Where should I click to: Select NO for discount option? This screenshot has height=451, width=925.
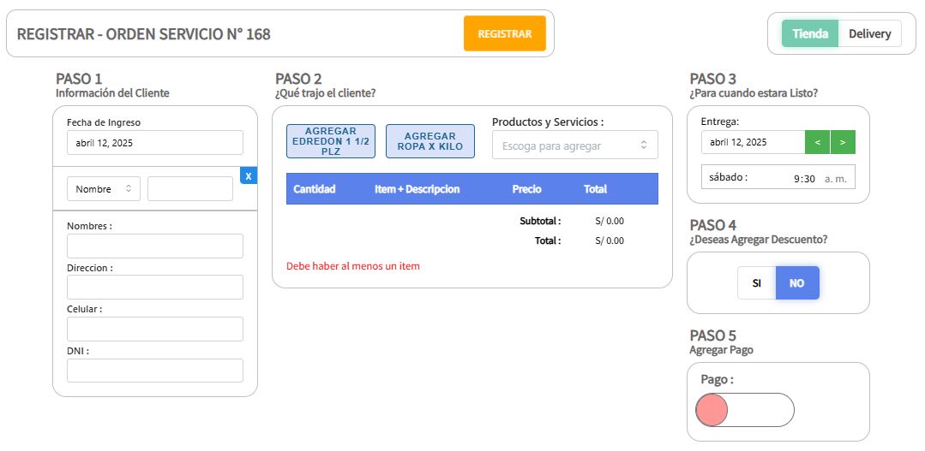click(796, 283)
